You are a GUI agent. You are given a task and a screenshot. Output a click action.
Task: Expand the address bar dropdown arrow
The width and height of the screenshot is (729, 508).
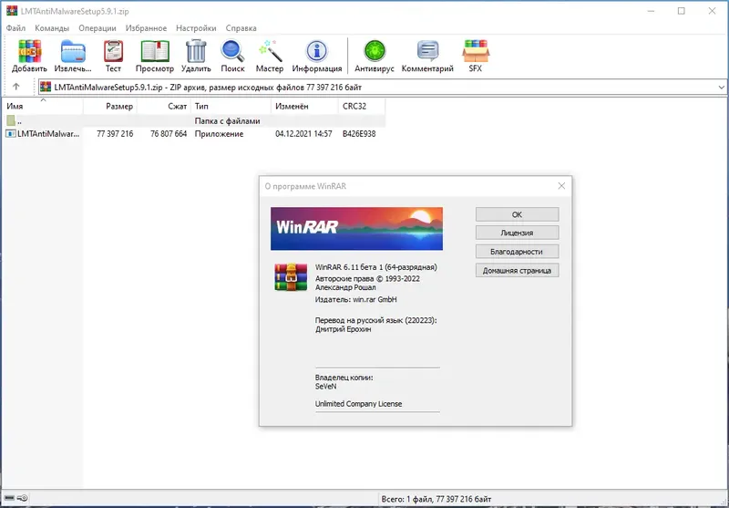pyautogui.click(x=721, y=87)
